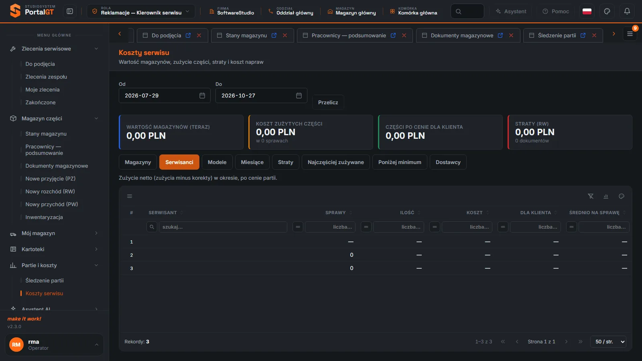Open Inwentaryzacja in the sidebar
Image resolution: width=642 pixels, height=361 pixels.
coord(44,217)
